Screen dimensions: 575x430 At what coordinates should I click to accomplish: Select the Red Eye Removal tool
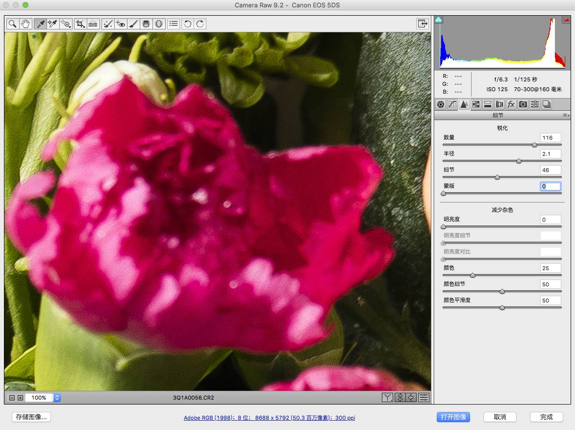click(120, 24)
